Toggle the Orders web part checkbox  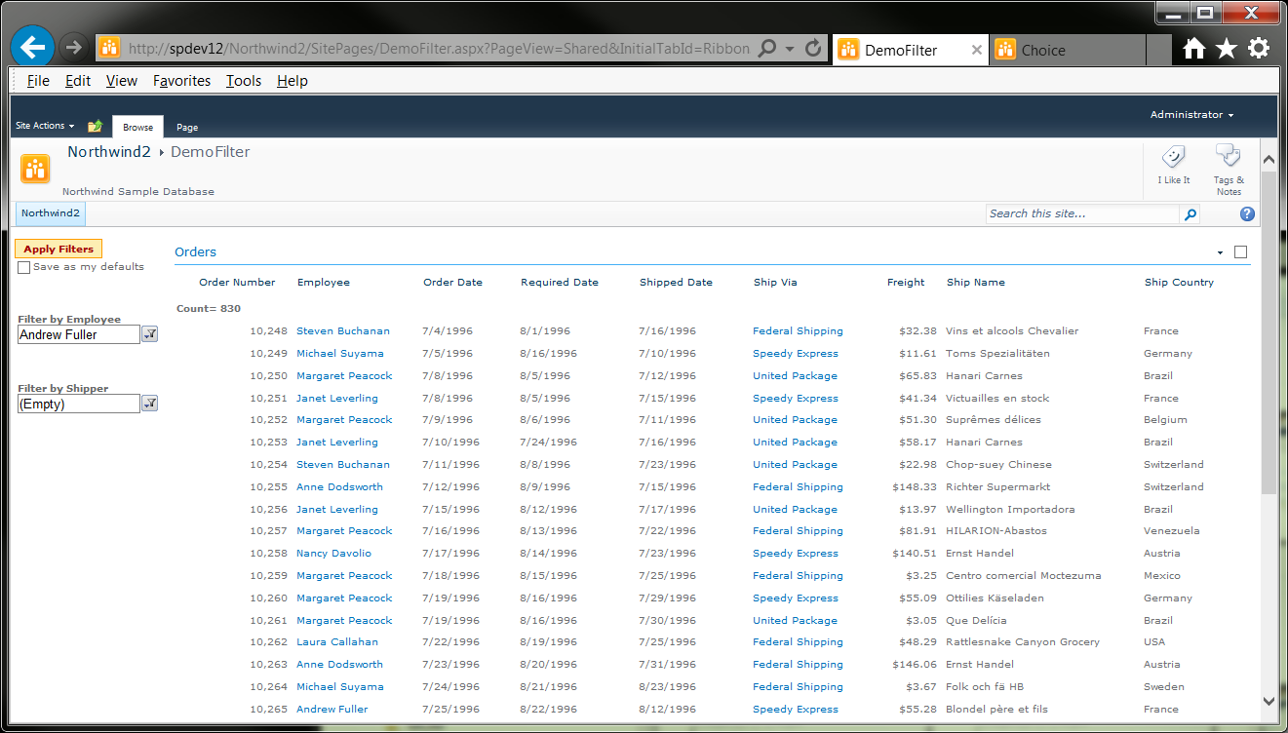1240,252
